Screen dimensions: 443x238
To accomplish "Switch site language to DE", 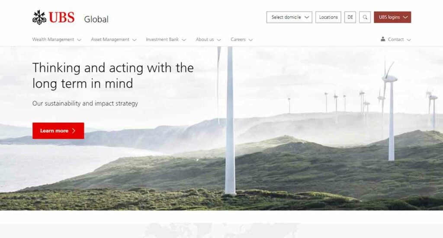I will point(350,17).
